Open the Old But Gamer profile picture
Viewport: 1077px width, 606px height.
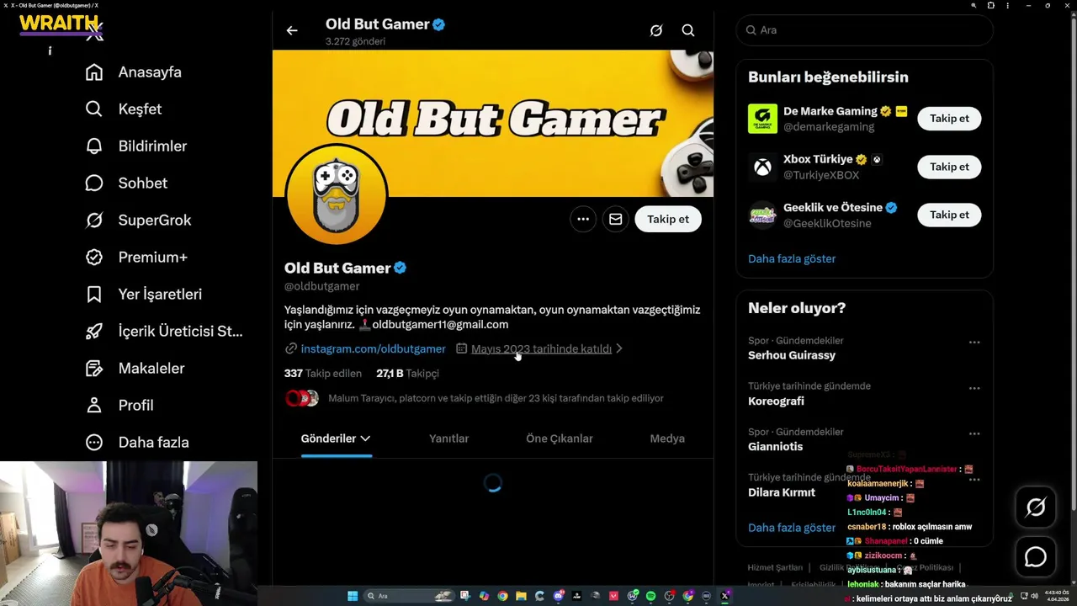coord(337,194)
